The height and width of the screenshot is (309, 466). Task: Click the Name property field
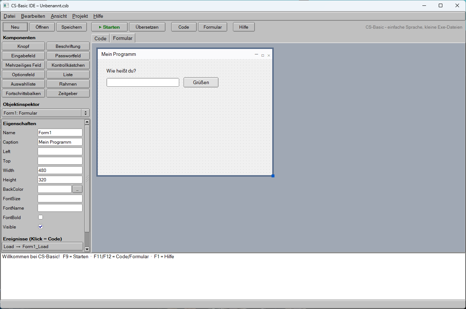[60, 133]
